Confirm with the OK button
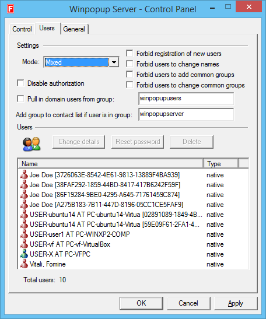This screenshot has height=319, width=266. click(141, 303)
